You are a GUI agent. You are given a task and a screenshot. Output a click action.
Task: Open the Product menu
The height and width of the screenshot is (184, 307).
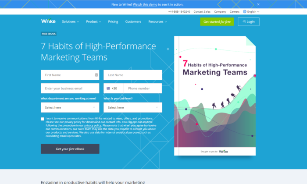(x=93, y=21)
